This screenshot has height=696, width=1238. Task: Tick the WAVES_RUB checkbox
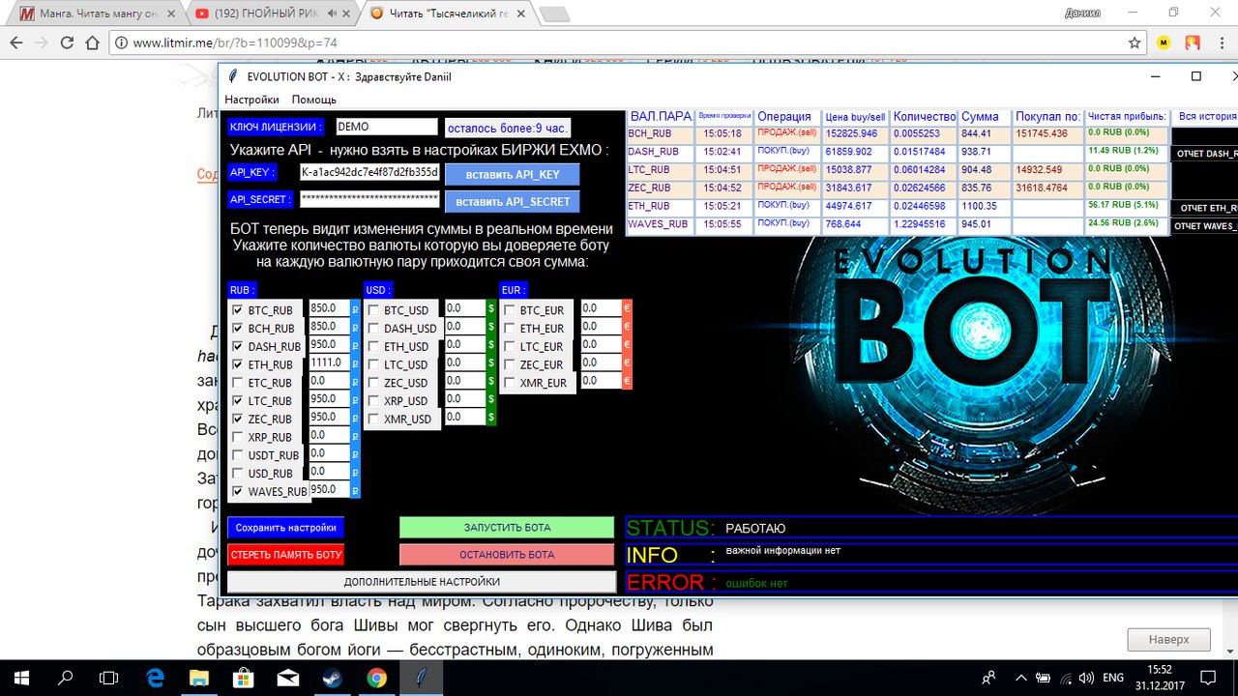(x=238, y=491)
